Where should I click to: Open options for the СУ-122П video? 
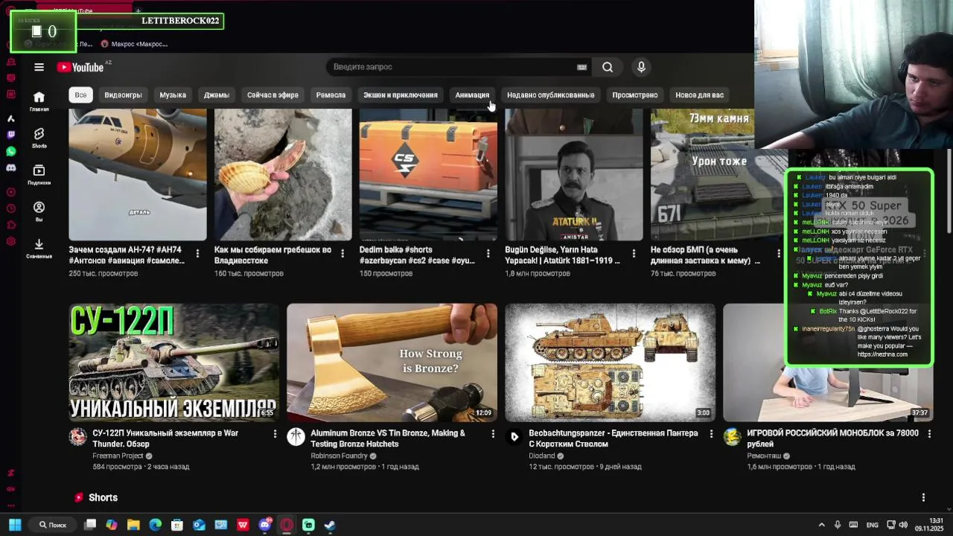pyautogui.click(x=275, y=433)
